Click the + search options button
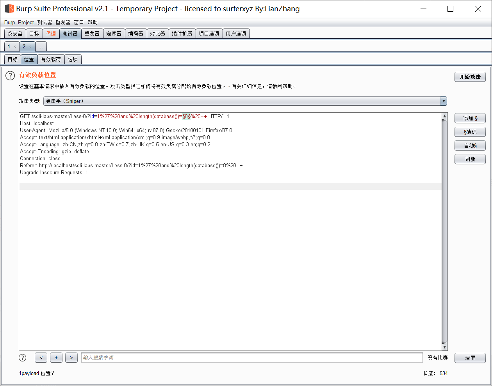492x386 pixels. (56, 358)
